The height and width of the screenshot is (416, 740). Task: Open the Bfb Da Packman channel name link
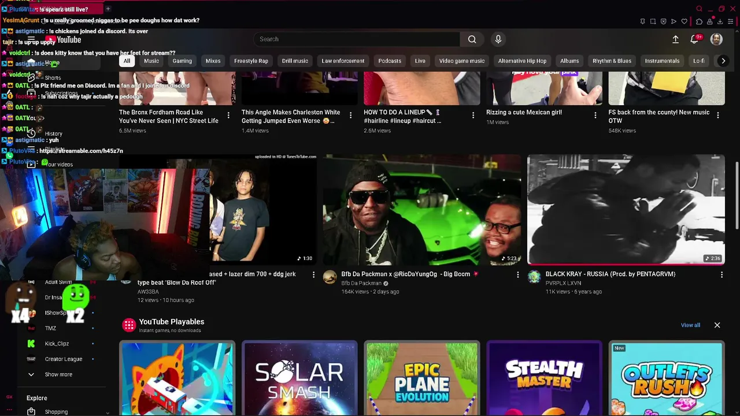point(361,283)
